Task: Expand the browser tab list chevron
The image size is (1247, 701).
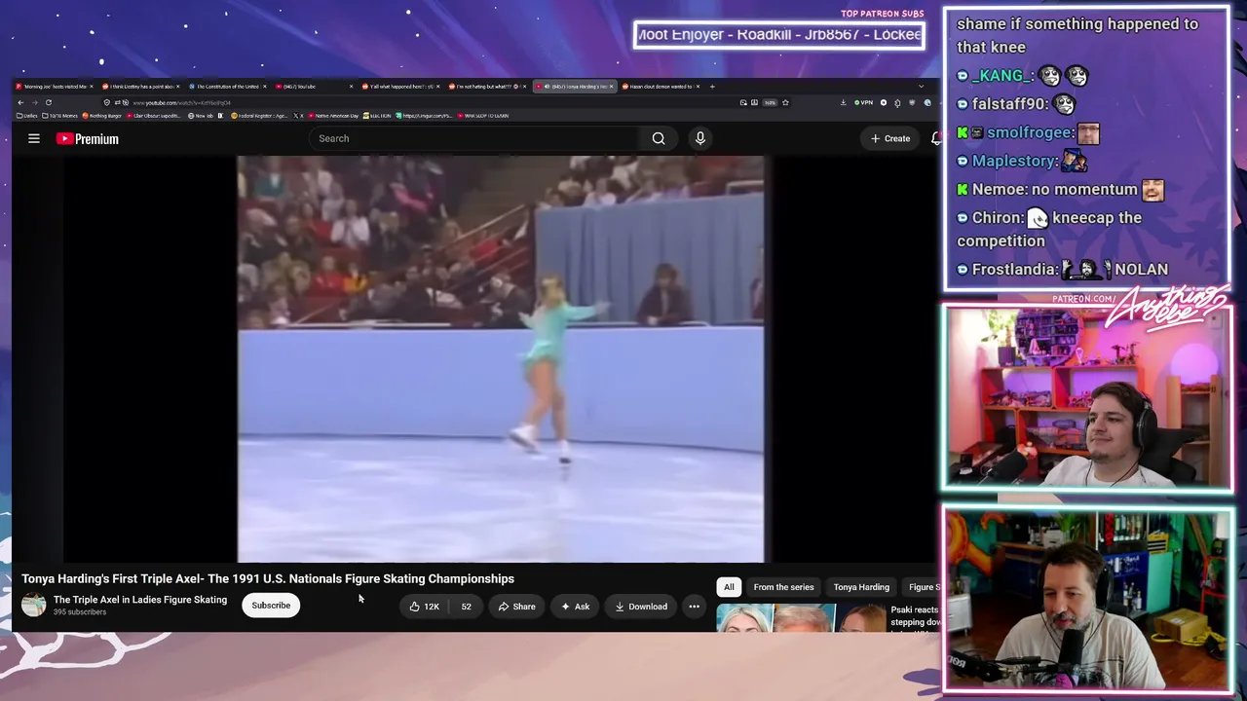Action: tap(921, 87)
